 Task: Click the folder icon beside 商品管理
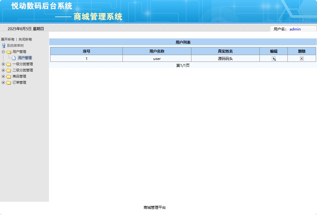click(9, 76)
